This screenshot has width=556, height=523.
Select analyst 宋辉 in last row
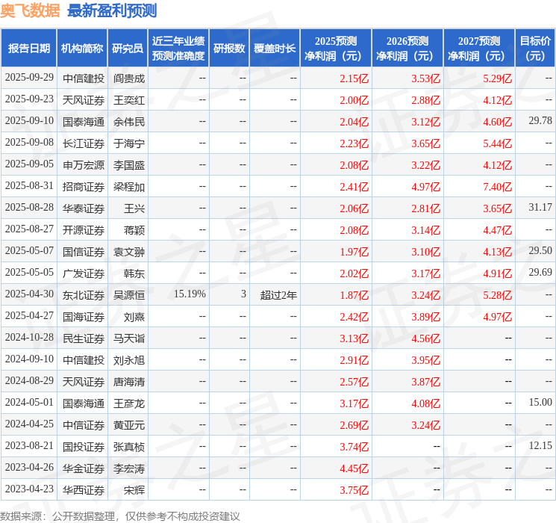coord(134,490)
